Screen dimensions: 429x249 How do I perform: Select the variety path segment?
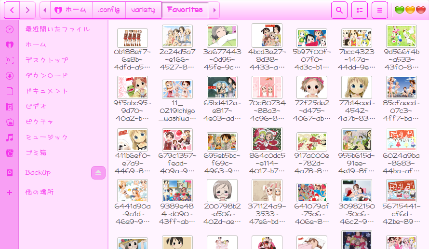click(143, 10)
